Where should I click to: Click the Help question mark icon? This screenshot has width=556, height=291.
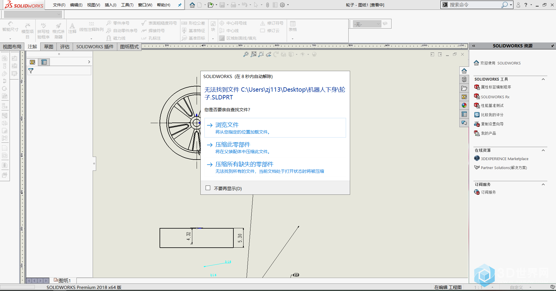pyautogui.click(x=526, y=5)
